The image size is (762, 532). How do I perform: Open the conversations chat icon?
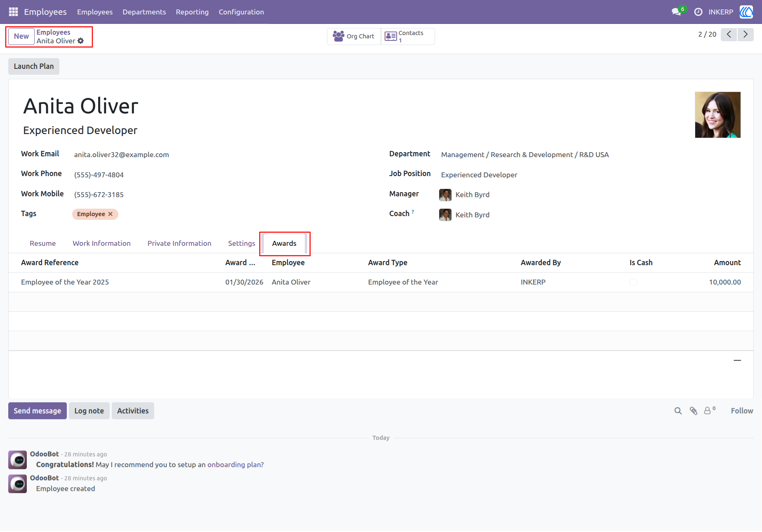(x=676, y=12)
